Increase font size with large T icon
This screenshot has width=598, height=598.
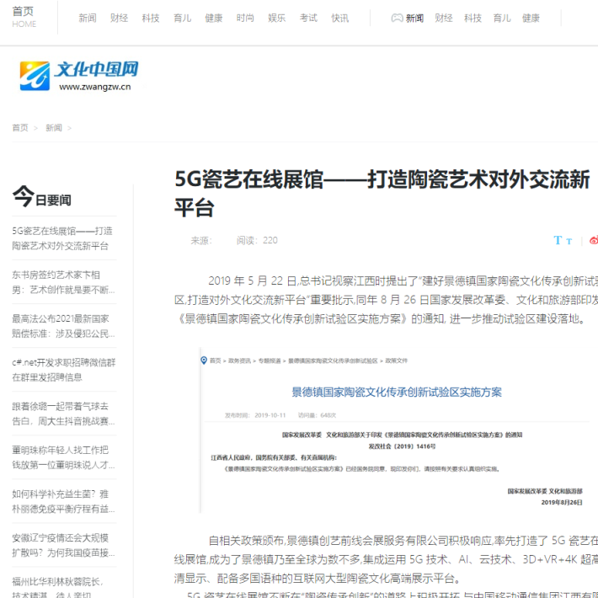pyautogui.click(x=558, y=240)
